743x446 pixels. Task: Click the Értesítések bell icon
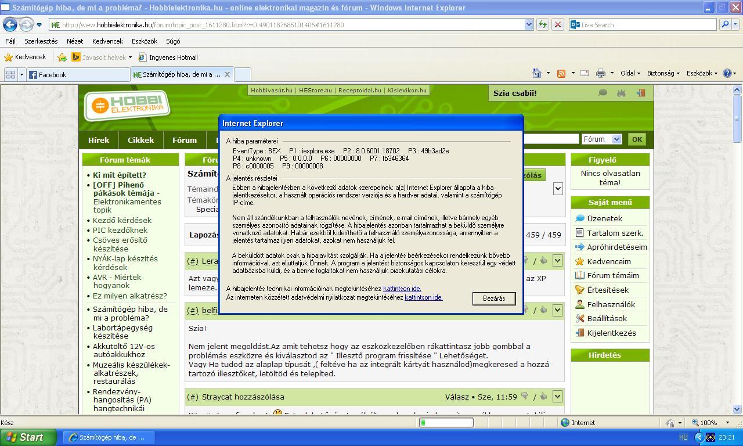pos(579,290)
